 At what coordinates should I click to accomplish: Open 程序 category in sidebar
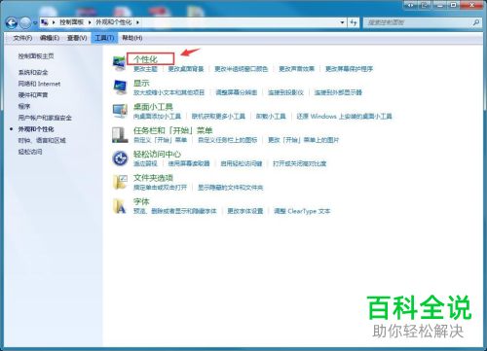tap(24, 106)
